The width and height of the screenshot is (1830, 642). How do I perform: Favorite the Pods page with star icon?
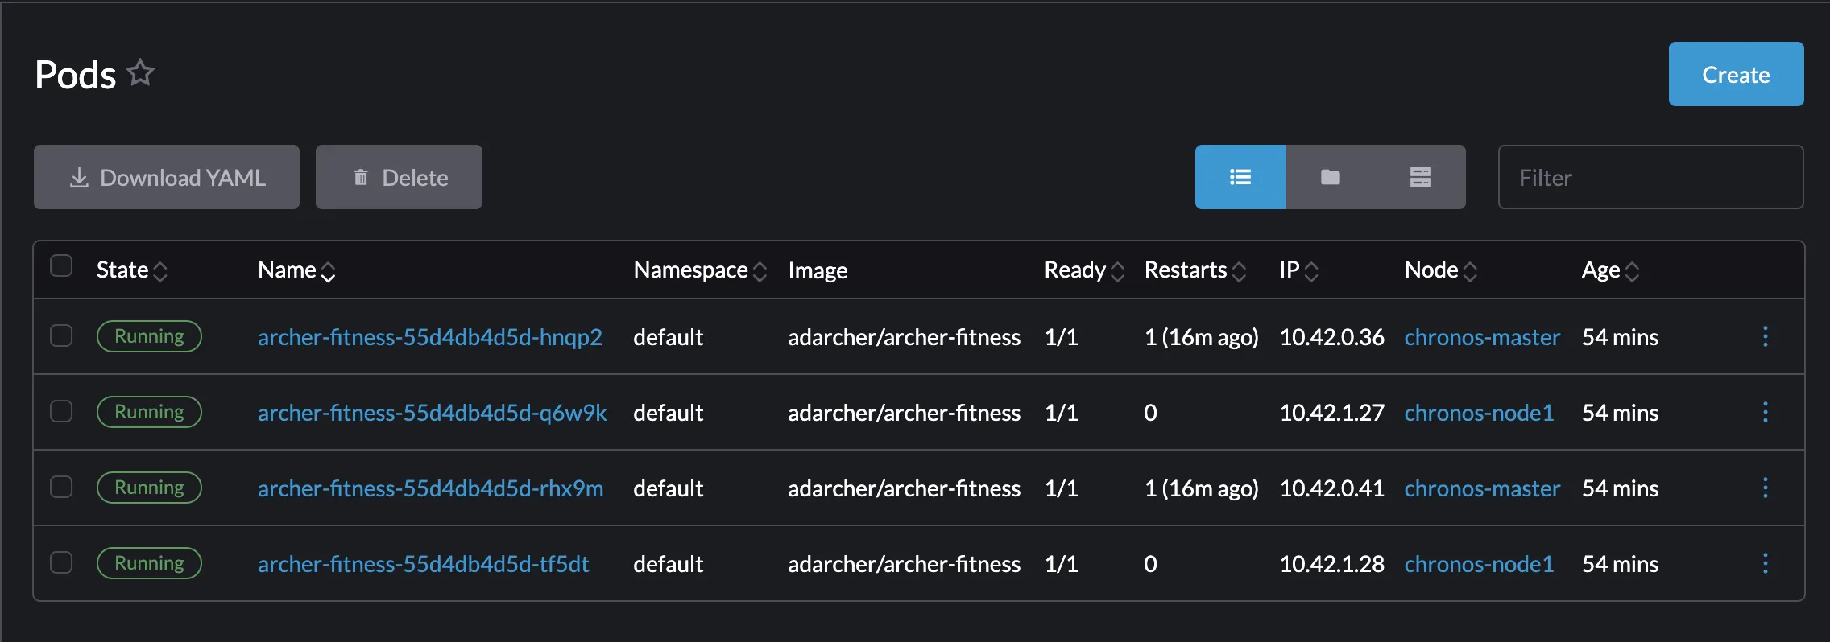point(141,73)
